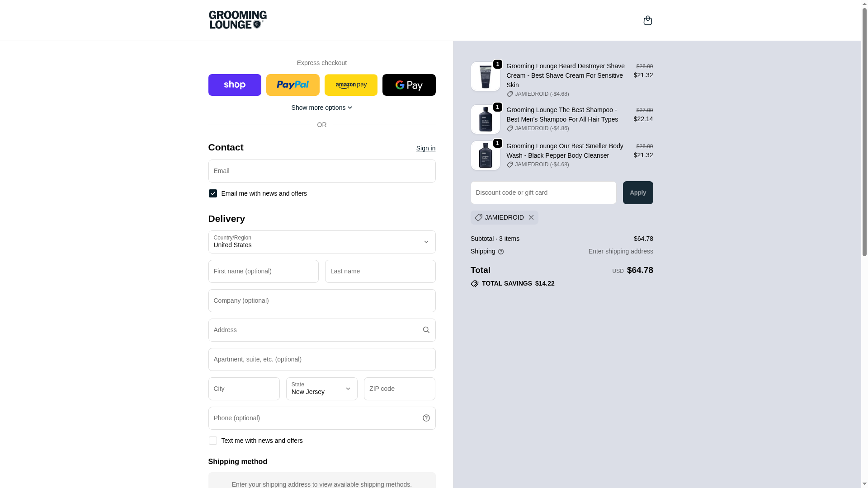Choose Google Pay express checkout
Viewport: 868px width, 488px height.
click(409, 85)
